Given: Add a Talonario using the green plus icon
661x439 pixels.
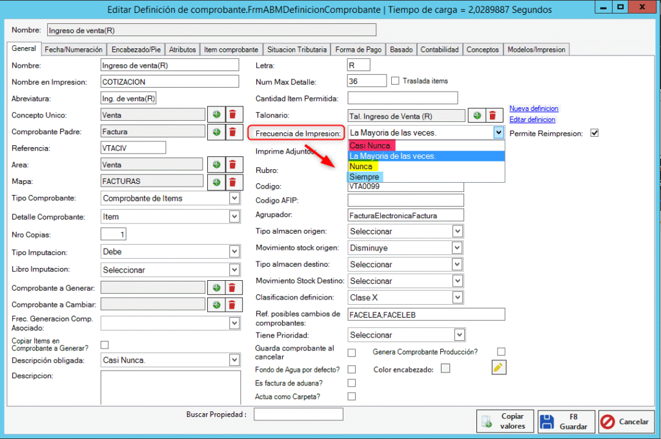Looking at the screenshot, I should pos(477,116).
